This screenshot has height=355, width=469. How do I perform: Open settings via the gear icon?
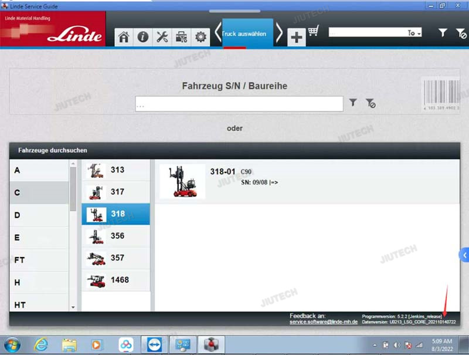[x=200, y=37]
